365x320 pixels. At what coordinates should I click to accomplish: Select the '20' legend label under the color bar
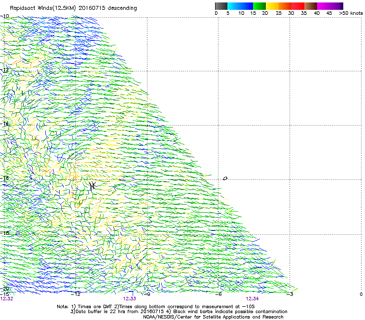pos(265,13)
